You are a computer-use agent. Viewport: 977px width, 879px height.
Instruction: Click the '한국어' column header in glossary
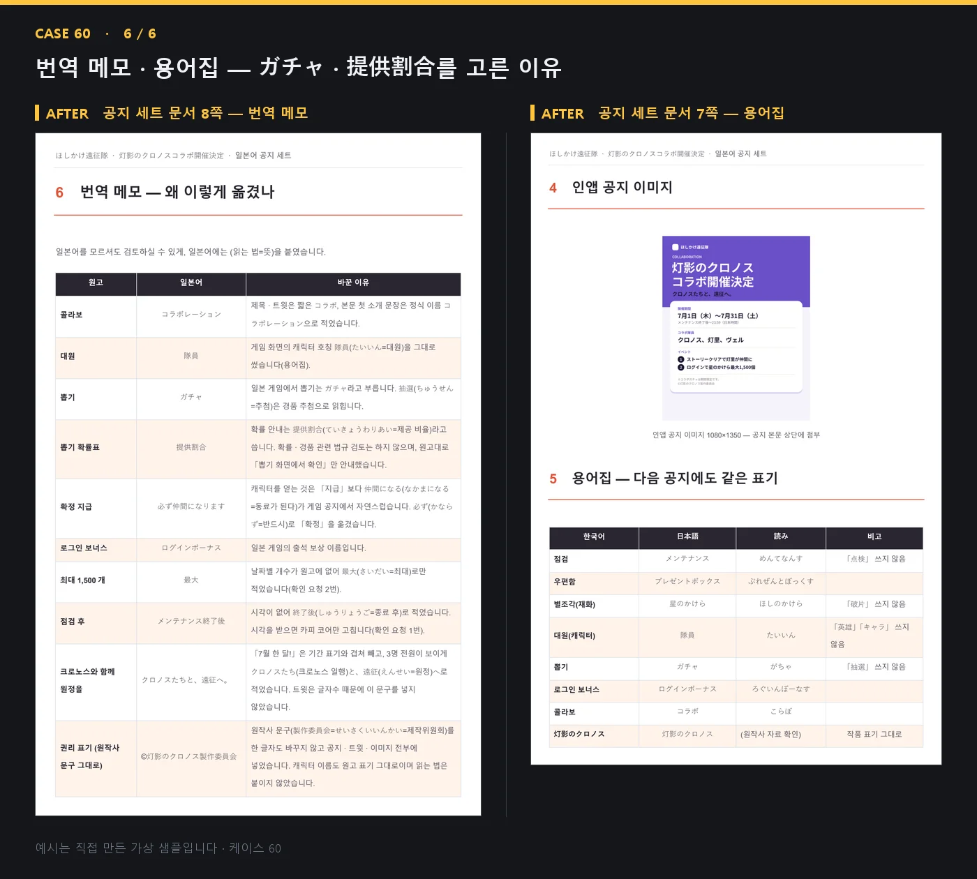tap(594, 536)
